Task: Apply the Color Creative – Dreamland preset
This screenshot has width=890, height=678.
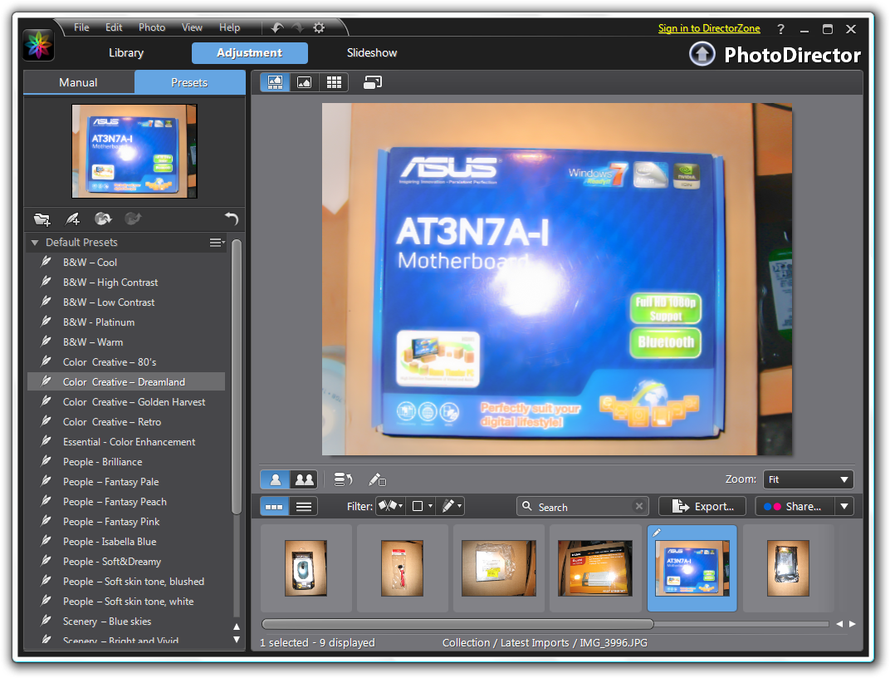Action: pyautogui.click(x=126, y=381)
